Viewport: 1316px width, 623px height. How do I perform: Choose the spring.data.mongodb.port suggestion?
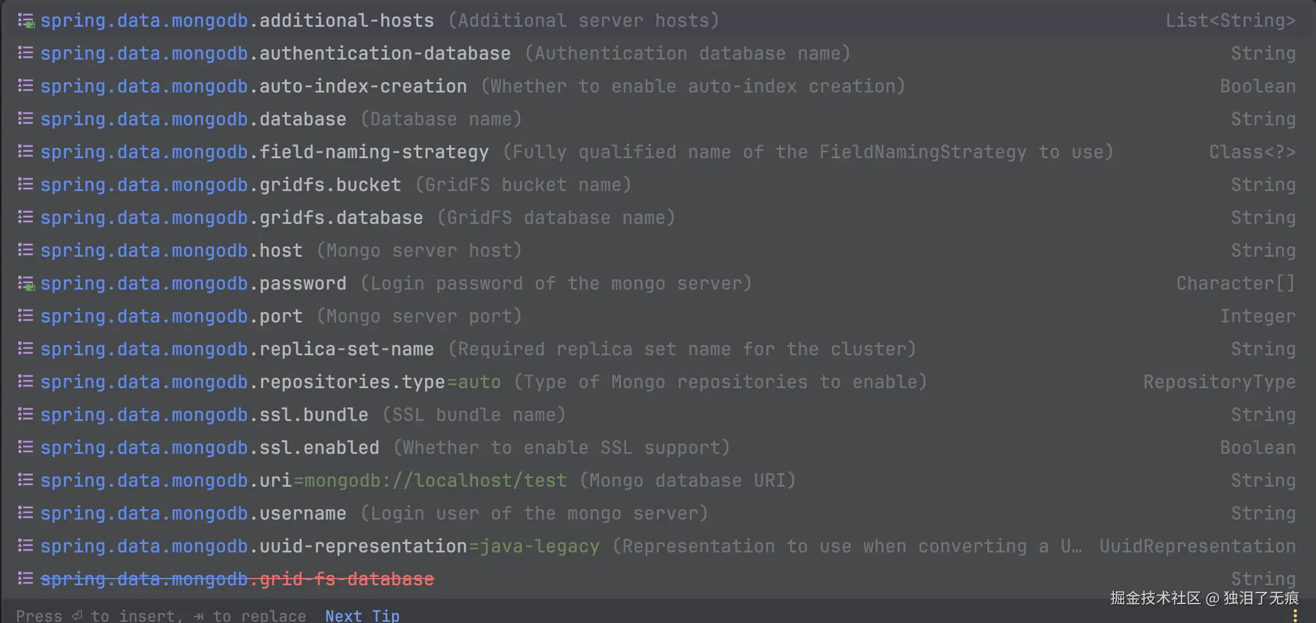[x=171, y=316]
